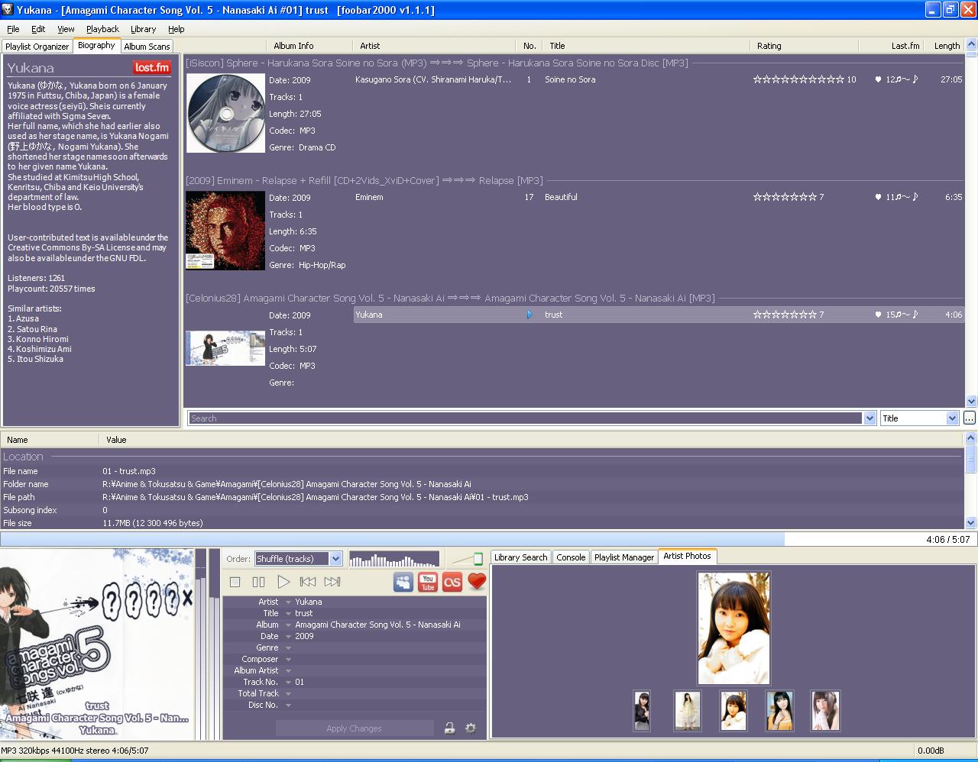978x762 pixels.
Task: Rate trust using its star rating
Action: click(x=785, y=315)
